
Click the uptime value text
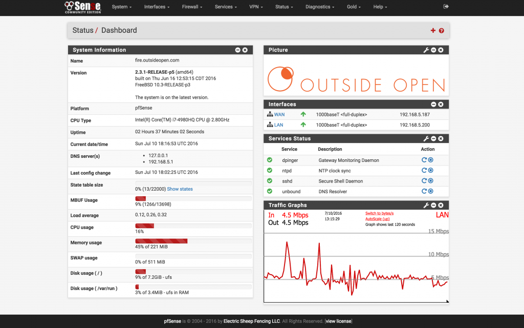(169, 132)
